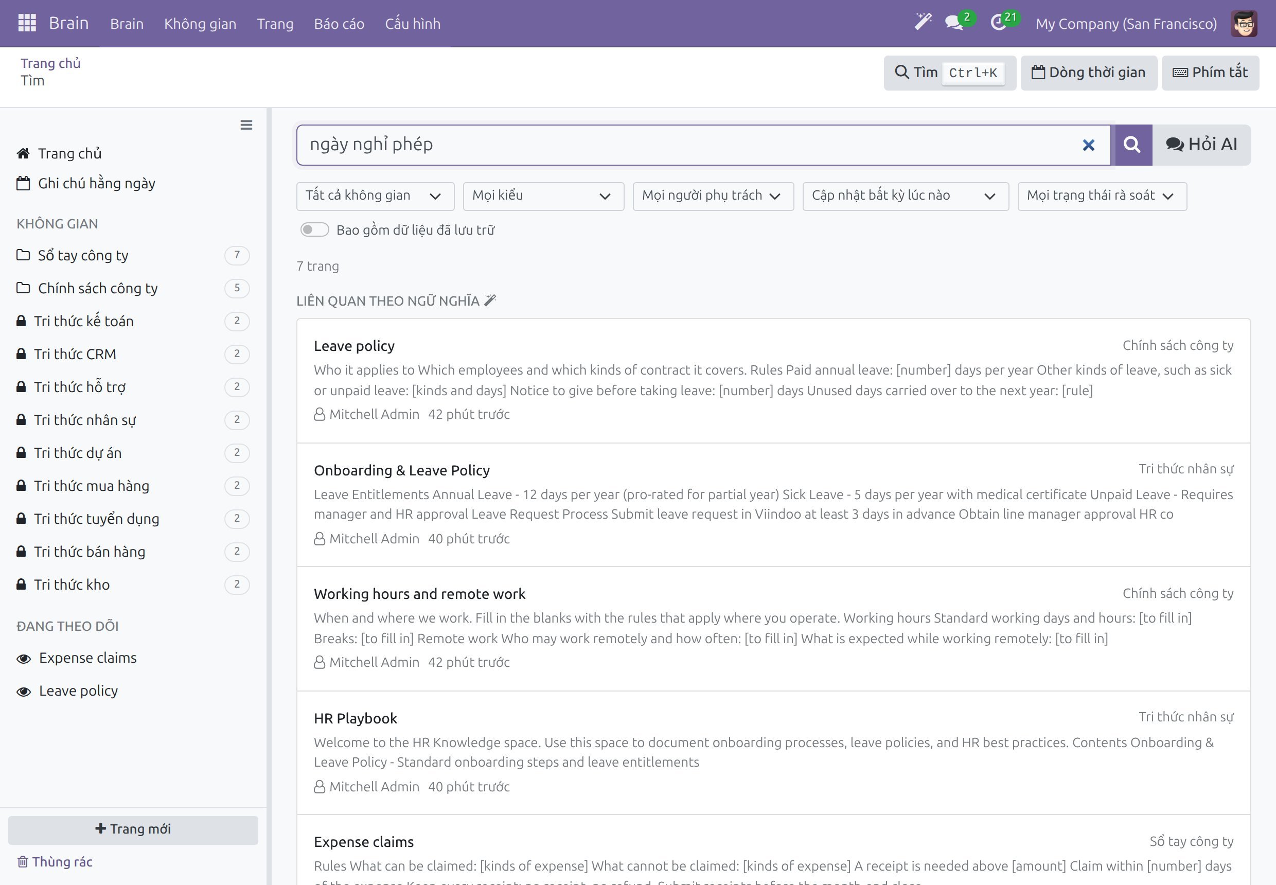Open the apps grid menu icon
The image size is (1276, 885).
pos(27,23)
